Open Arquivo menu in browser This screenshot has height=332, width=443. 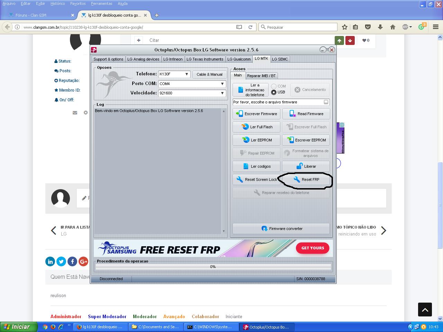(x=9, y=3)
